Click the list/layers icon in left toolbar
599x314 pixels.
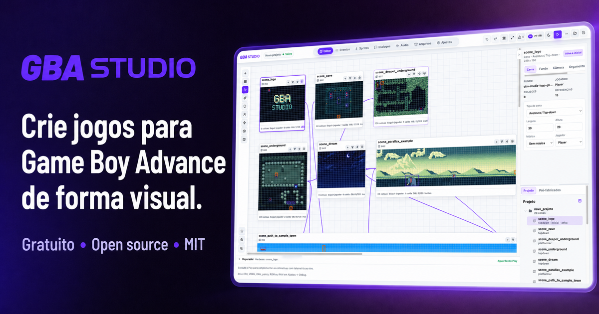coord(245,81)
